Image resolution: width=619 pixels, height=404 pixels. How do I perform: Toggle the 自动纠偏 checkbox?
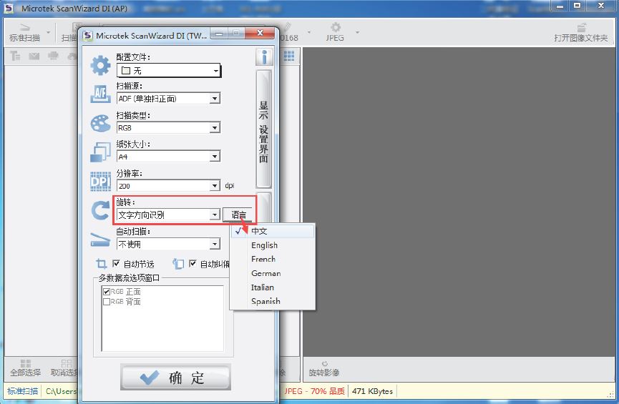192,264
